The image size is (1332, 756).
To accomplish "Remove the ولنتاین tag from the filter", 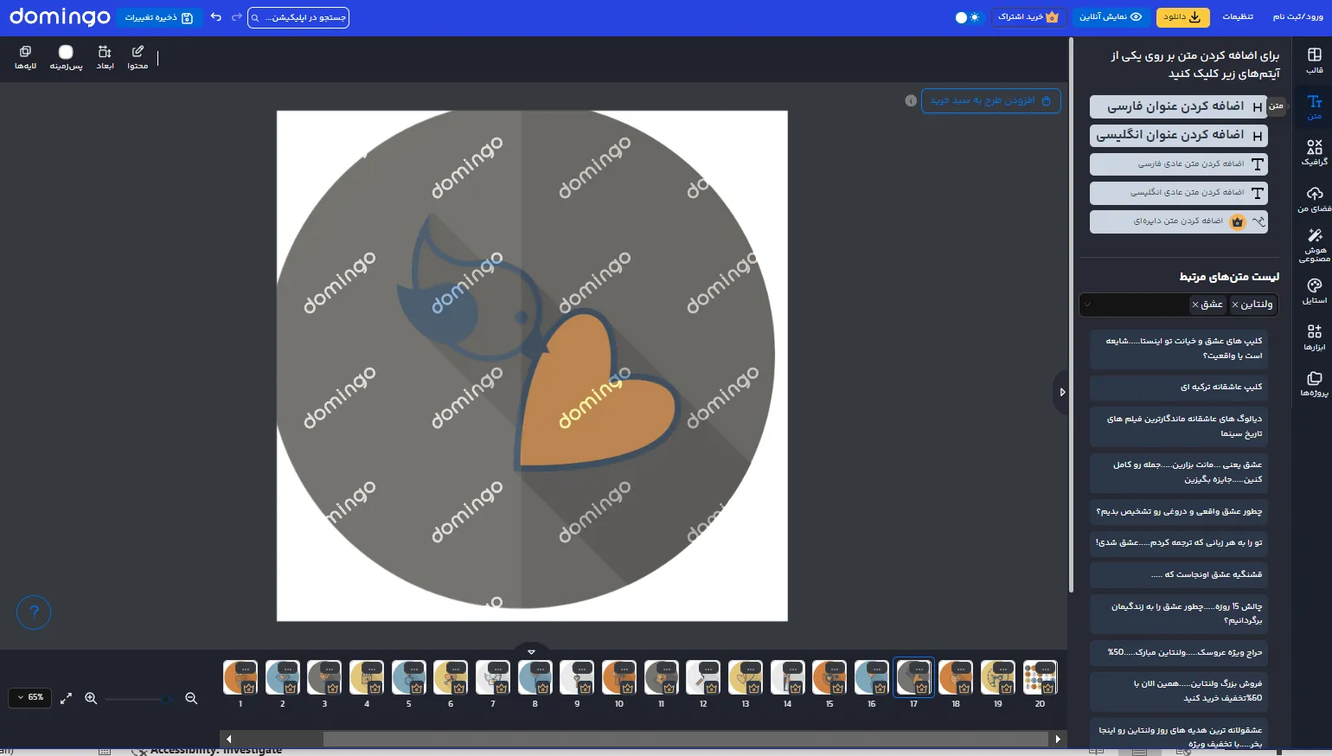I will coord(1235,304).
